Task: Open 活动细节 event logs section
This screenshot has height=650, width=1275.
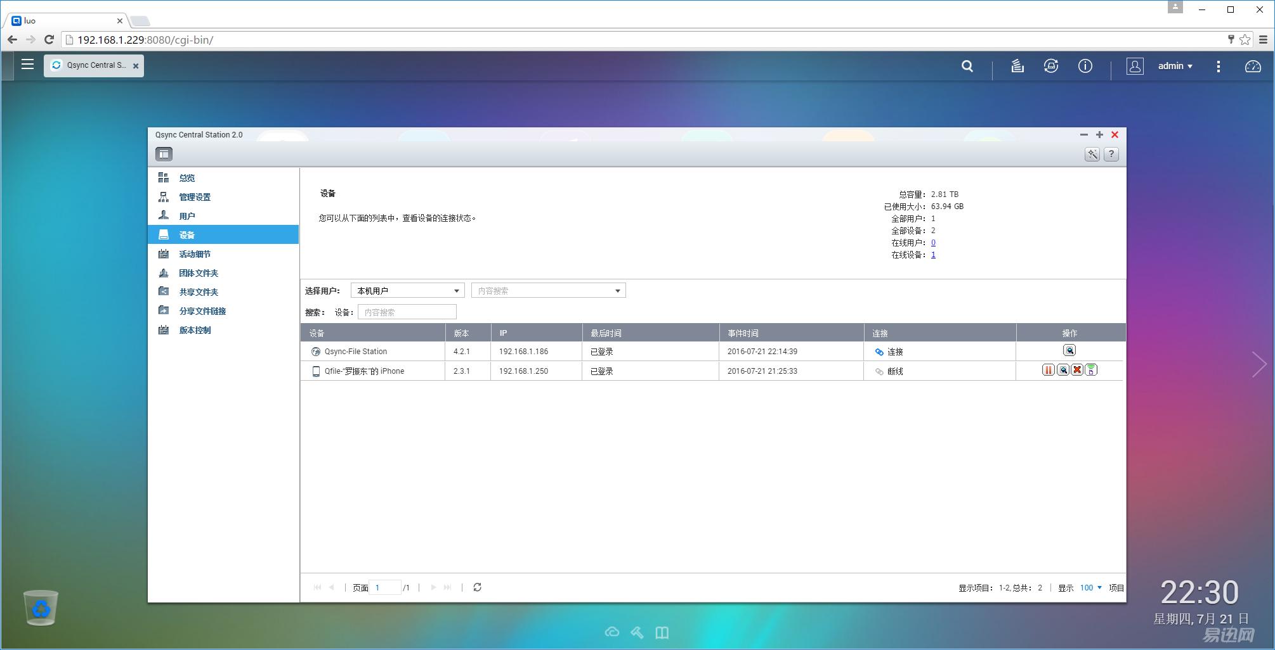Action: pos(223,254)
